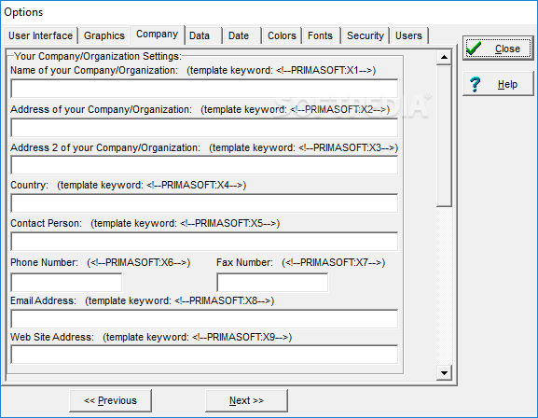Open the Graphics tab
Screen dimensions: 538x418
[x=104, y=35]
